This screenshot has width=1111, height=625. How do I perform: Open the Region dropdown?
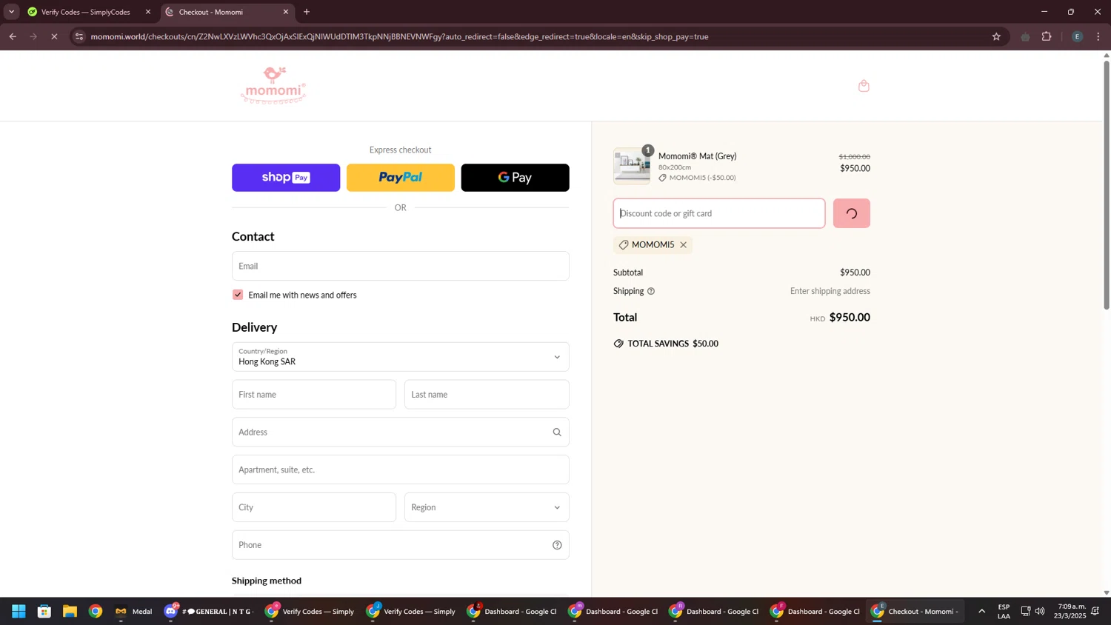pos(487,507)
